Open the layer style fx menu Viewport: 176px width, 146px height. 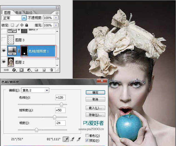click(14, 70)
